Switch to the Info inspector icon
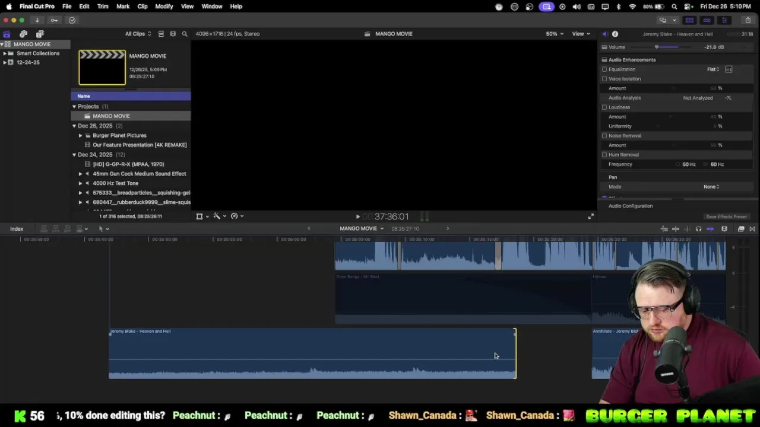This screenshot has width=760, height=427. (x=615, y=34)
